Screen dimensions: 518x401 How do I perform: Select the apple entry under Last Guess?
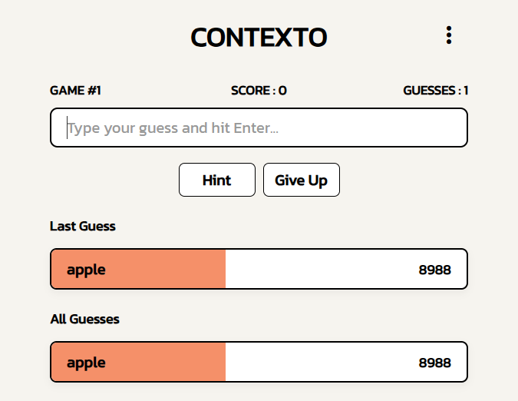point(259,269)
